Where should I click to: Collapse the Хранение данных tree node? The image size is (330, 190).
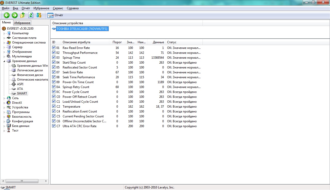[4, 61]
